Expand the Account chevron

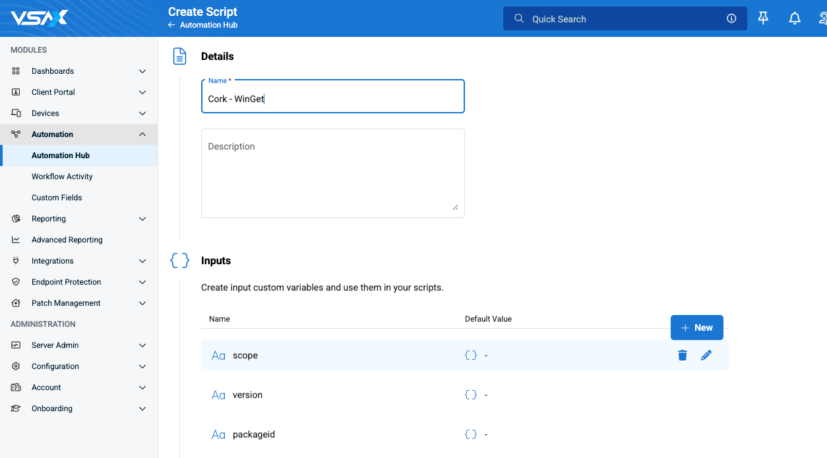click(x=142, y=387)
